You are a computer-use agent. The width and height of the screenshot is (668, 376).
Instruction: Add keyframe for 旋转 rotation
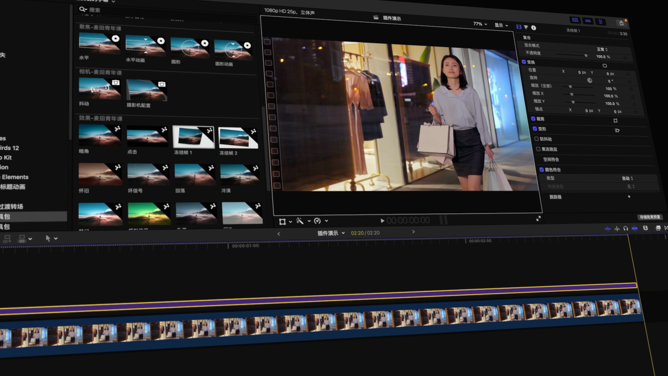click(x=630, y=82)
